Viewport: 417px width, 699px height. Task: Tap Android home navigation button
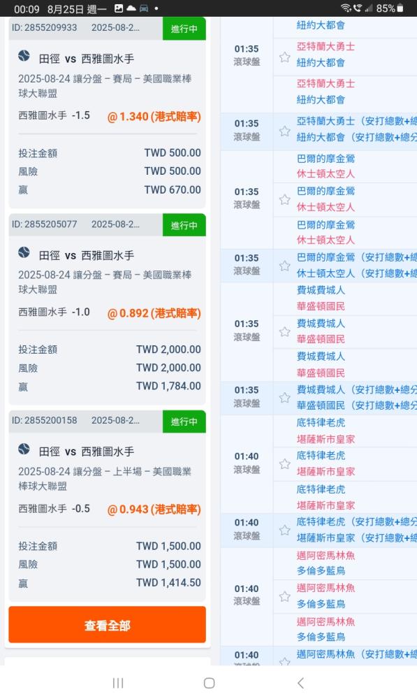209,683
